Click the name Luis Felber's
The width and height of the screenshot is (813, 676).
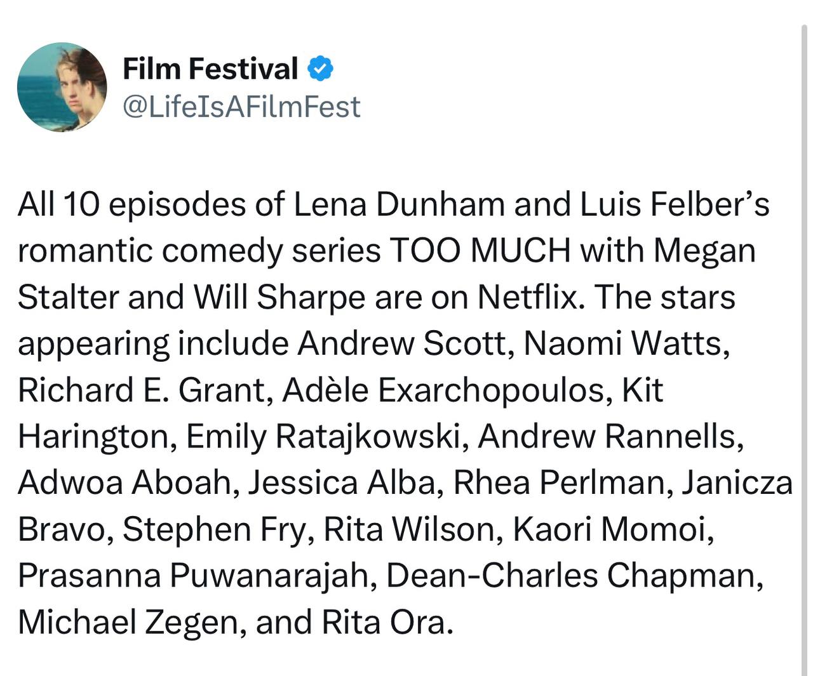coord(675,204)
